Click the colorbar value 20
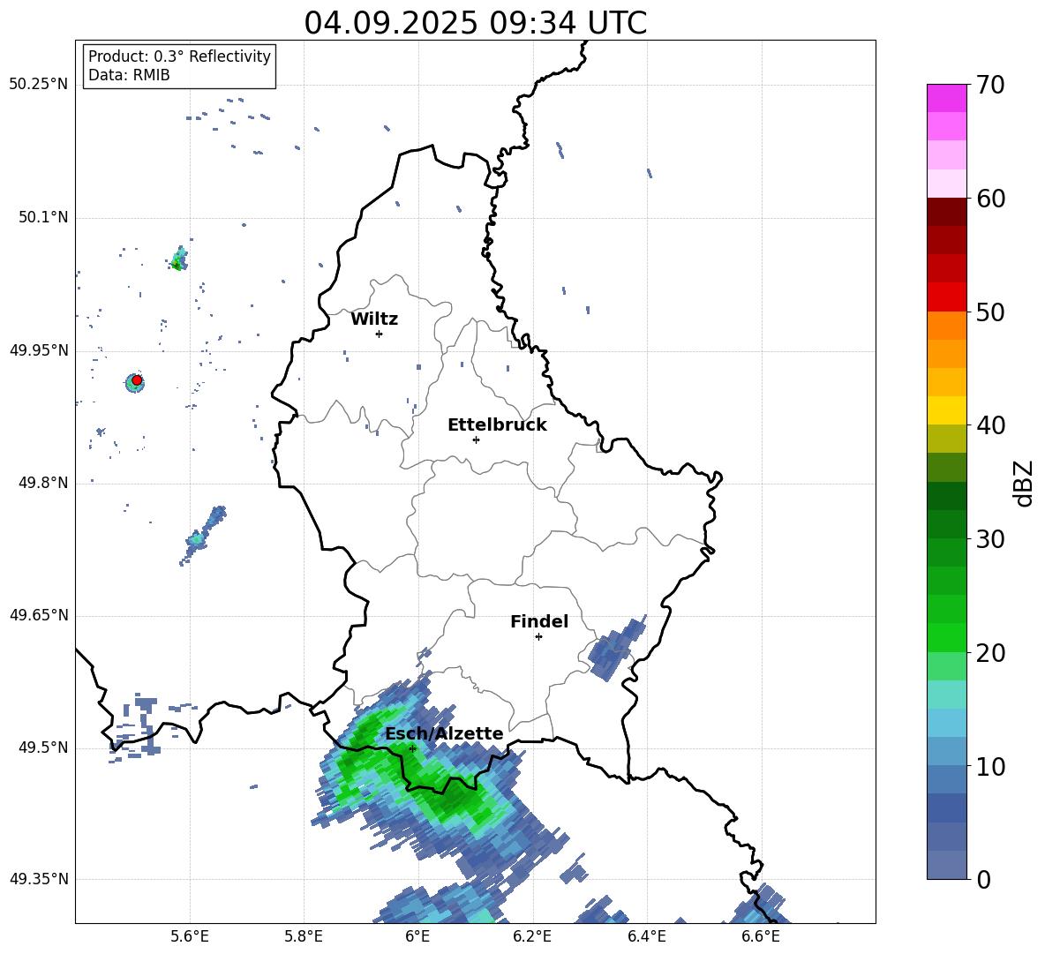Viewport: 1045px width, 954px height. [x=990, y=652]
